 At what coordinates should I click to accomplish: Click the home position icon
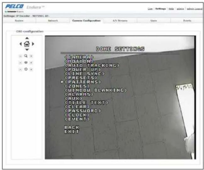27,44
